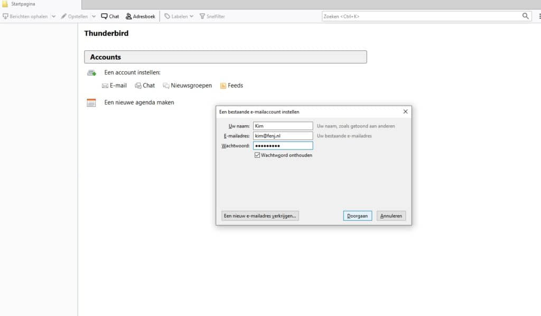Click the Chat account setup link
The height and width of the screenshot is (316, 541).
point(145,86)
